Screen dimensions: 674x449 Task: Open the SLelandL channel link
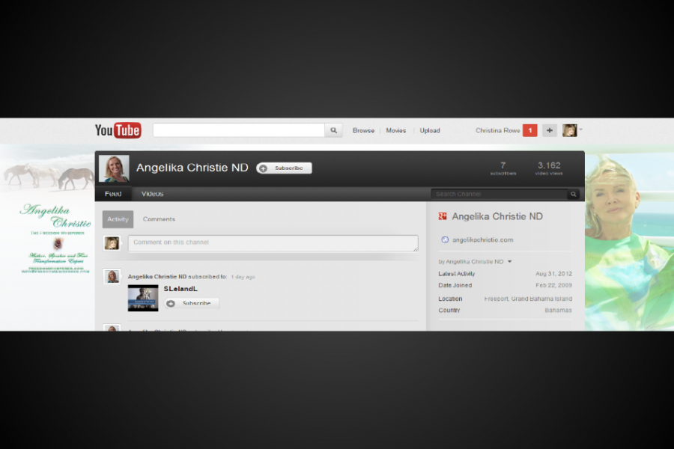(180, 289)
